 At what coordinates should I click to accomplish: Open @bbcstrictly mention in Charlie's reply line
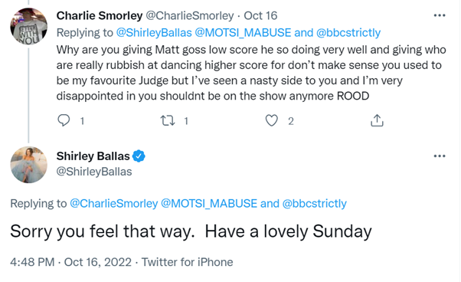point(348,33)
